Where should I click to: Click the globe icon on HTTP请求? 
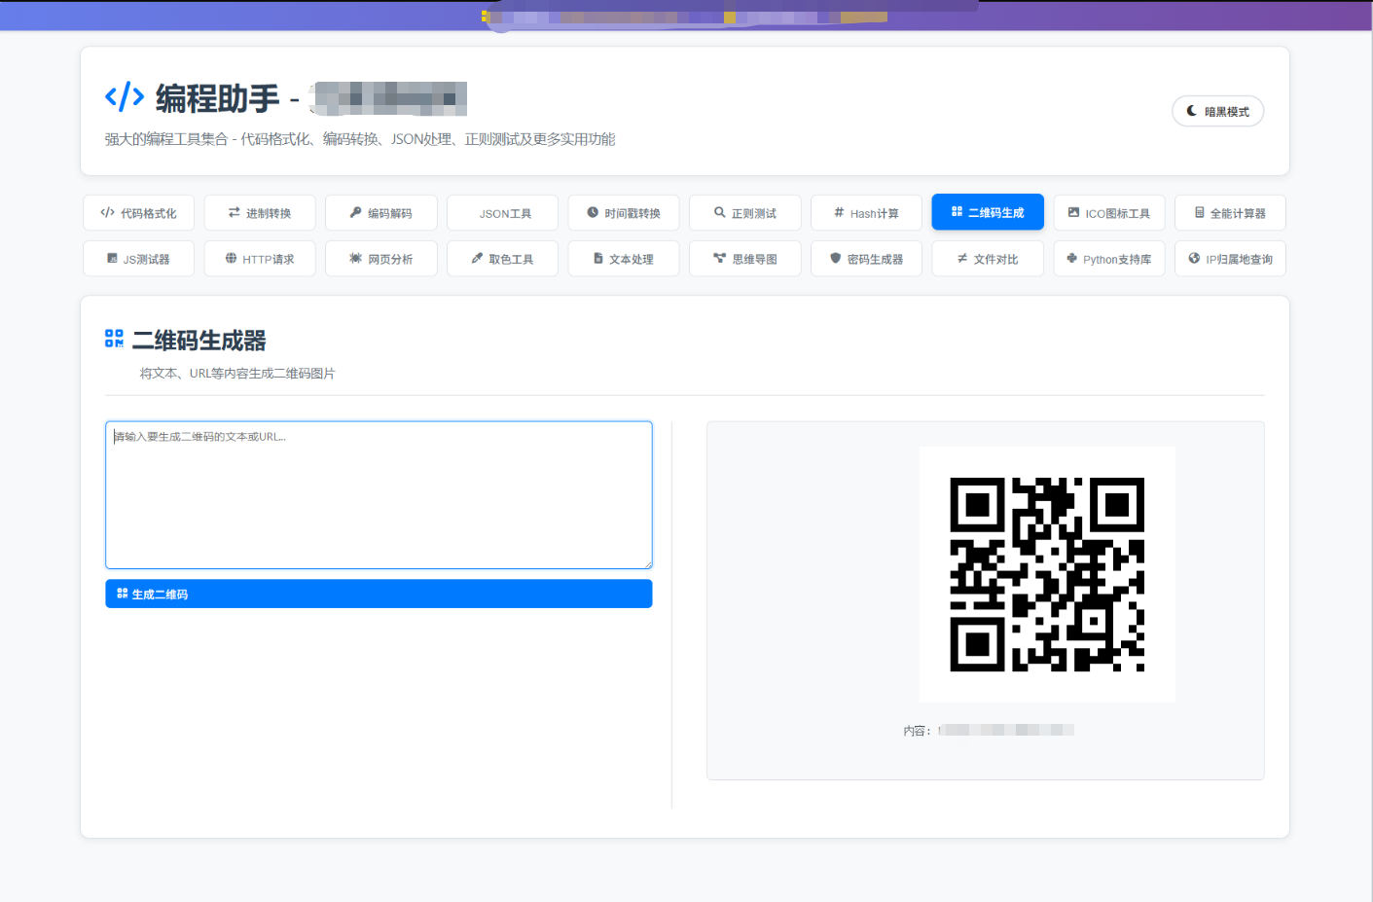click(232, 258)
